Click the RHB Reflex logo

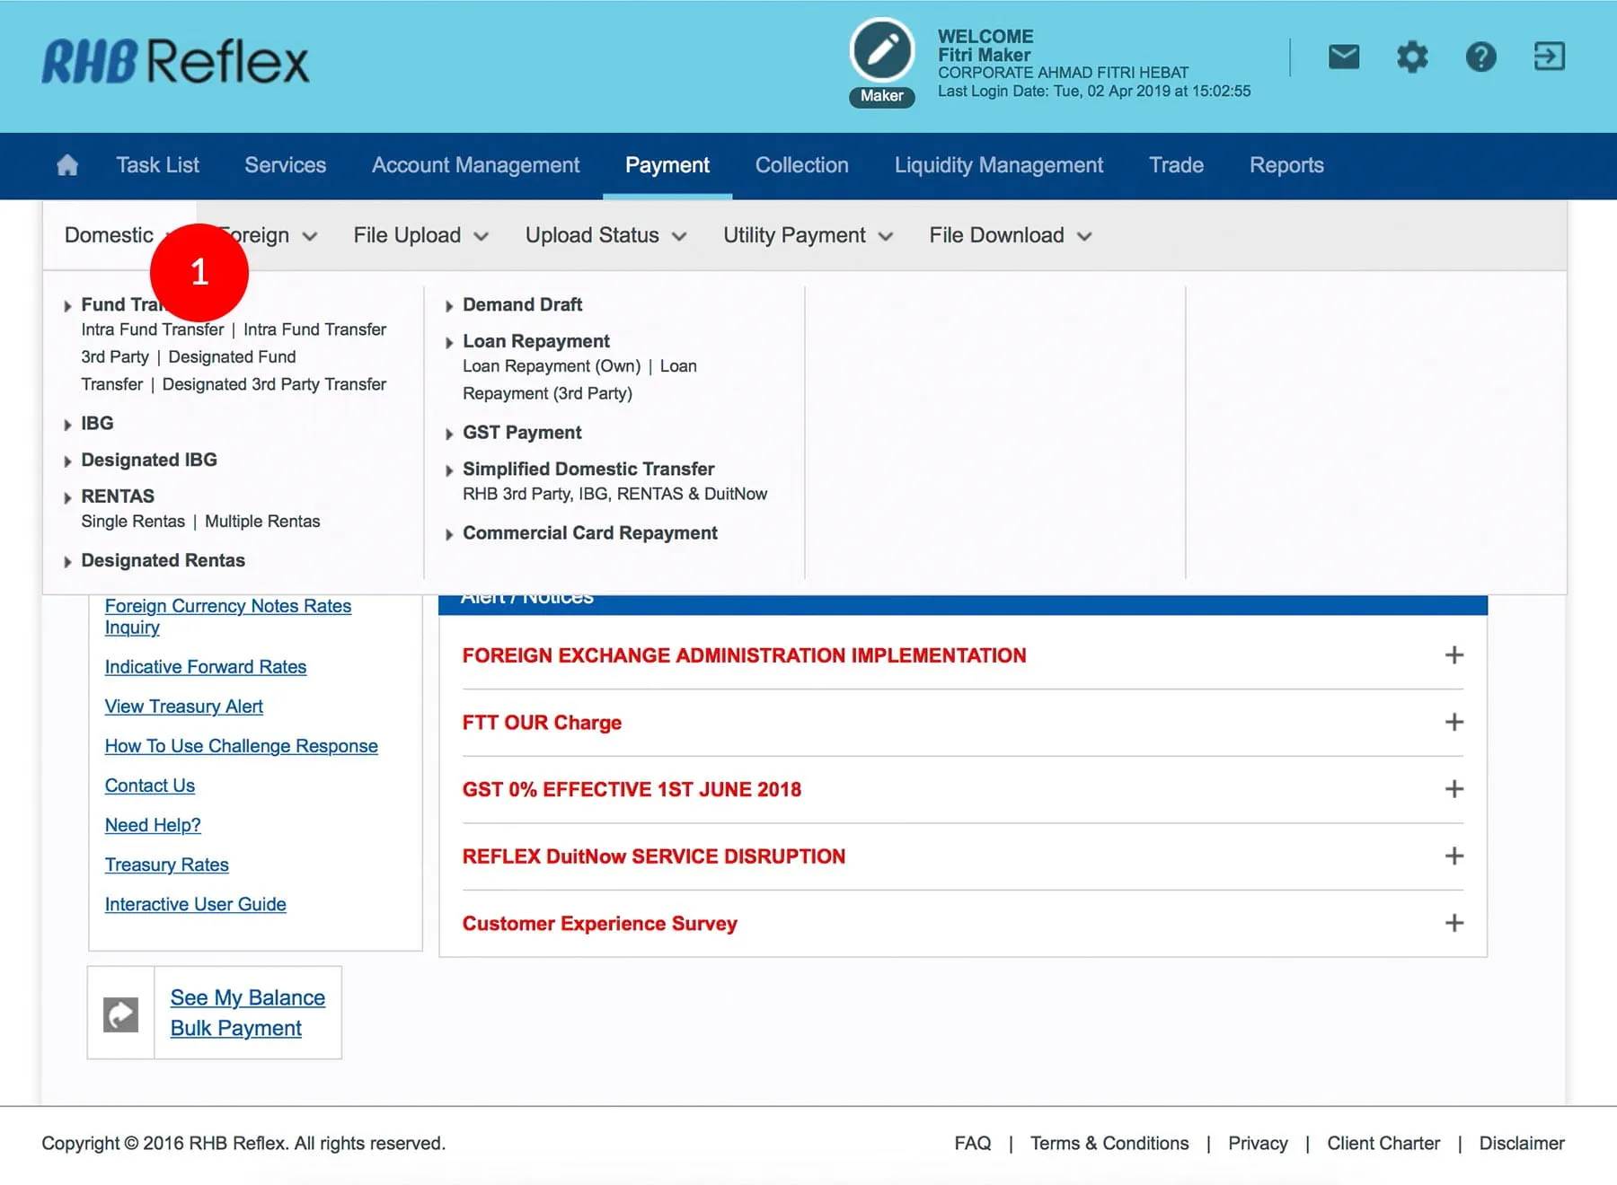tap(175, 62)
